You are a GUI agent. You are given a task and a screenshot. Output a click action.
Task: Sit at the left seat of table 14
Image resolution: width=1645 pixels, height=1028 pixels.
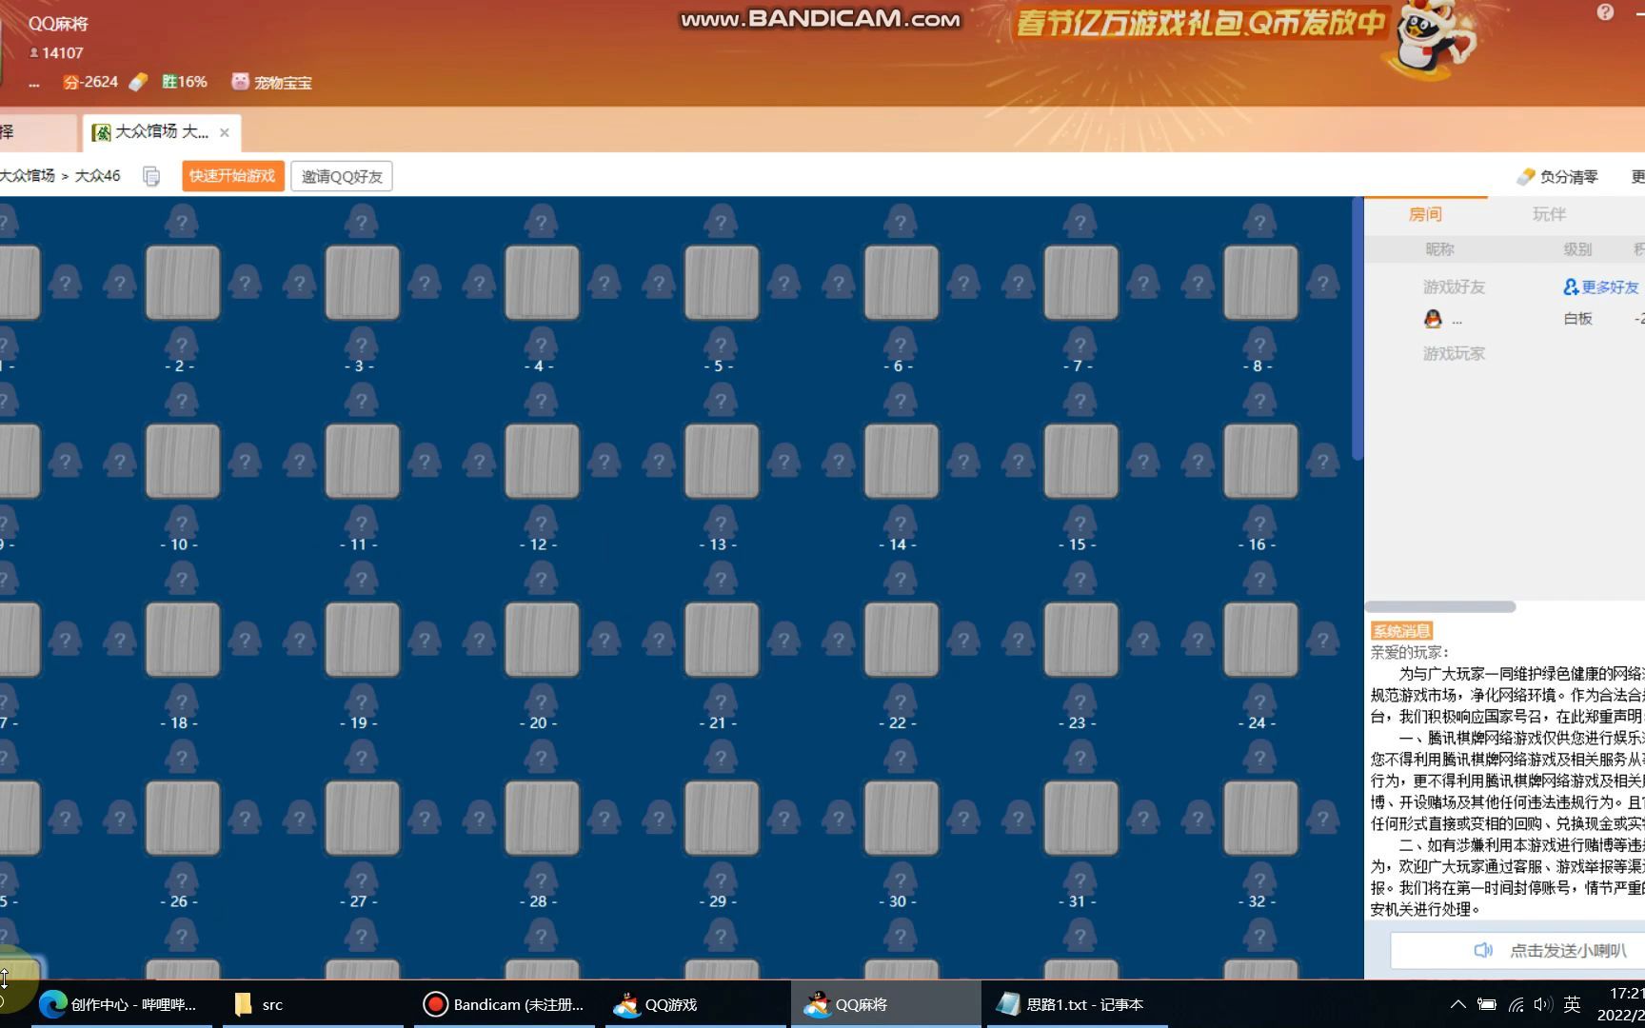click(x=839, y=462)
